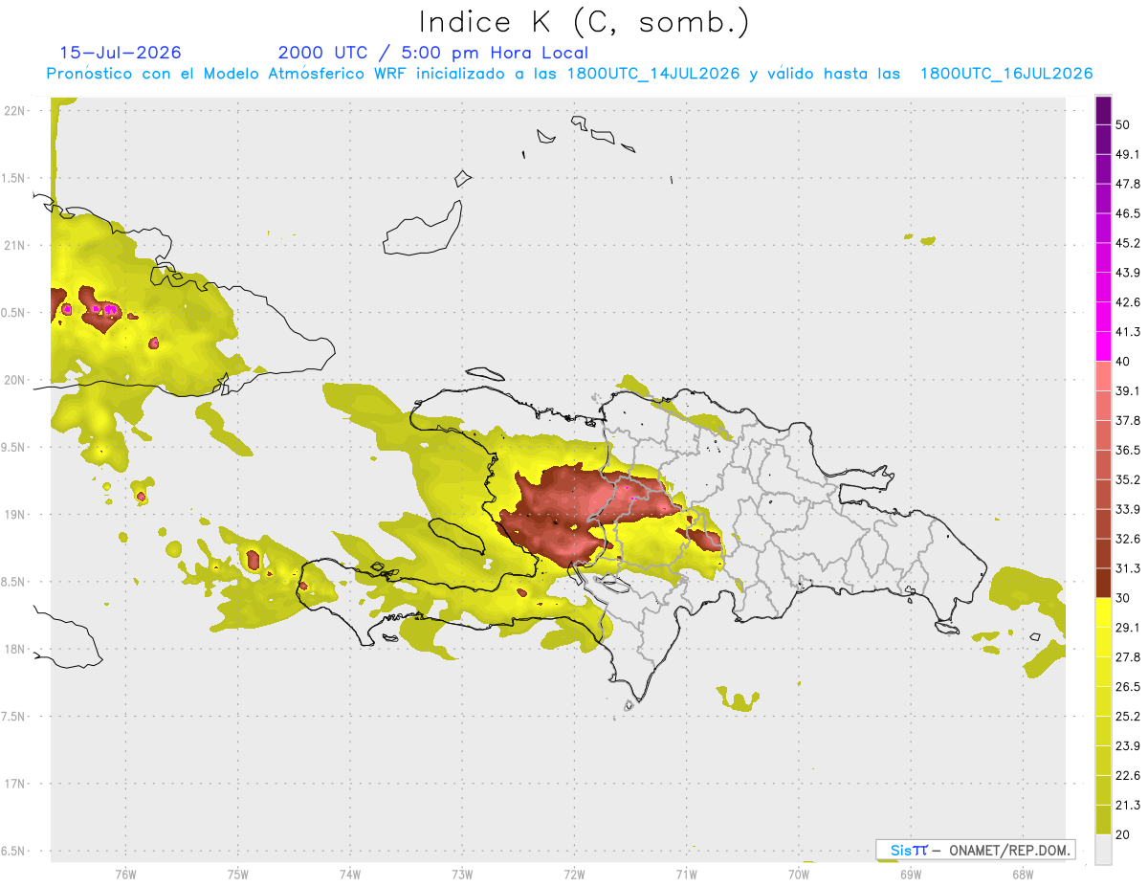Click the colorbar value 36.5
This screenshot has width=1148, height=887.
(x=1127, y=450)
